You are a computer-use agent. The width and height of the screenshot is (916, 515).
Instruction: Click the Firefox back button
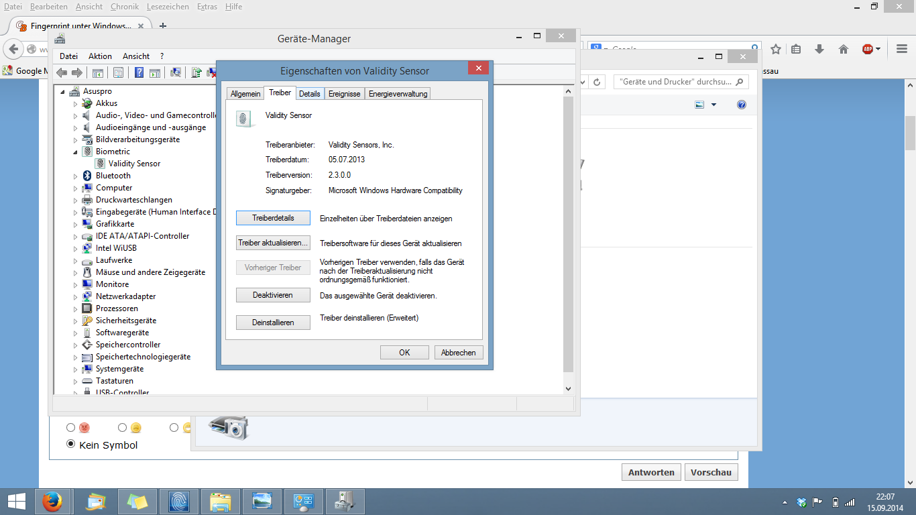pos(13,49)
